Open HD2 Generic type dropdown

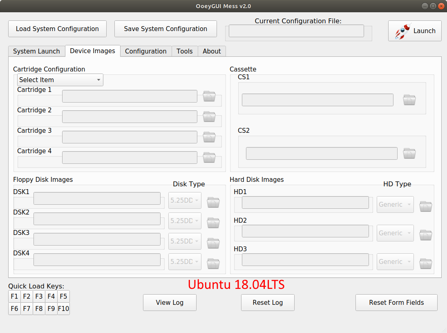pyautogui.click(x=395, y=233)
